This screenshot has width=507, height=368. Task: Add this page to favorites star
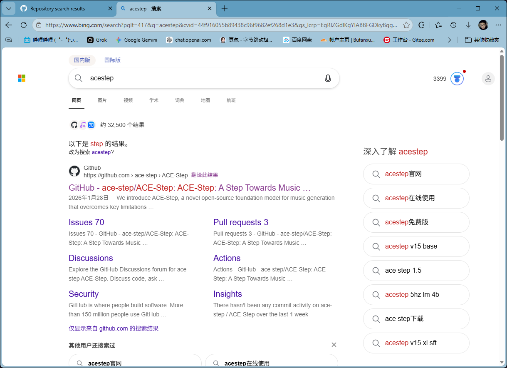(x=406, y=25)
